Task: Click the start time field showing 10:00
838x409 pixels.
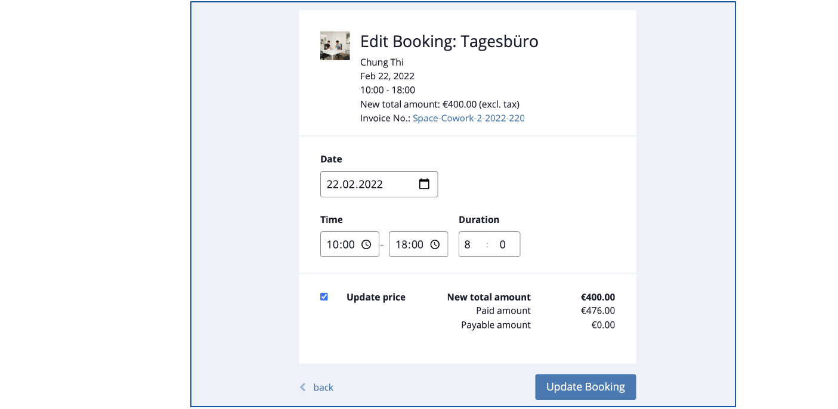Action: tap(341, 244)
